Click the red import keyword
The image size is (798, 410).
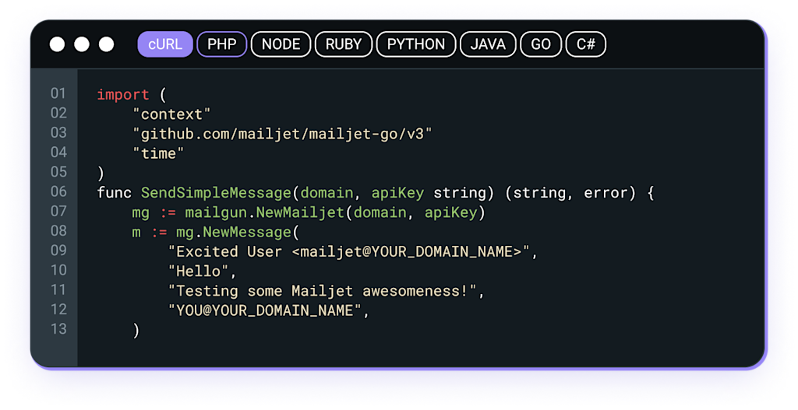click(122, 95)
